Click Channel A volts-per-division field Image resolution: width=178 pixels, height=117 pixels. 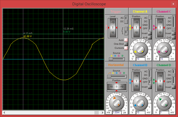point(141,59)
